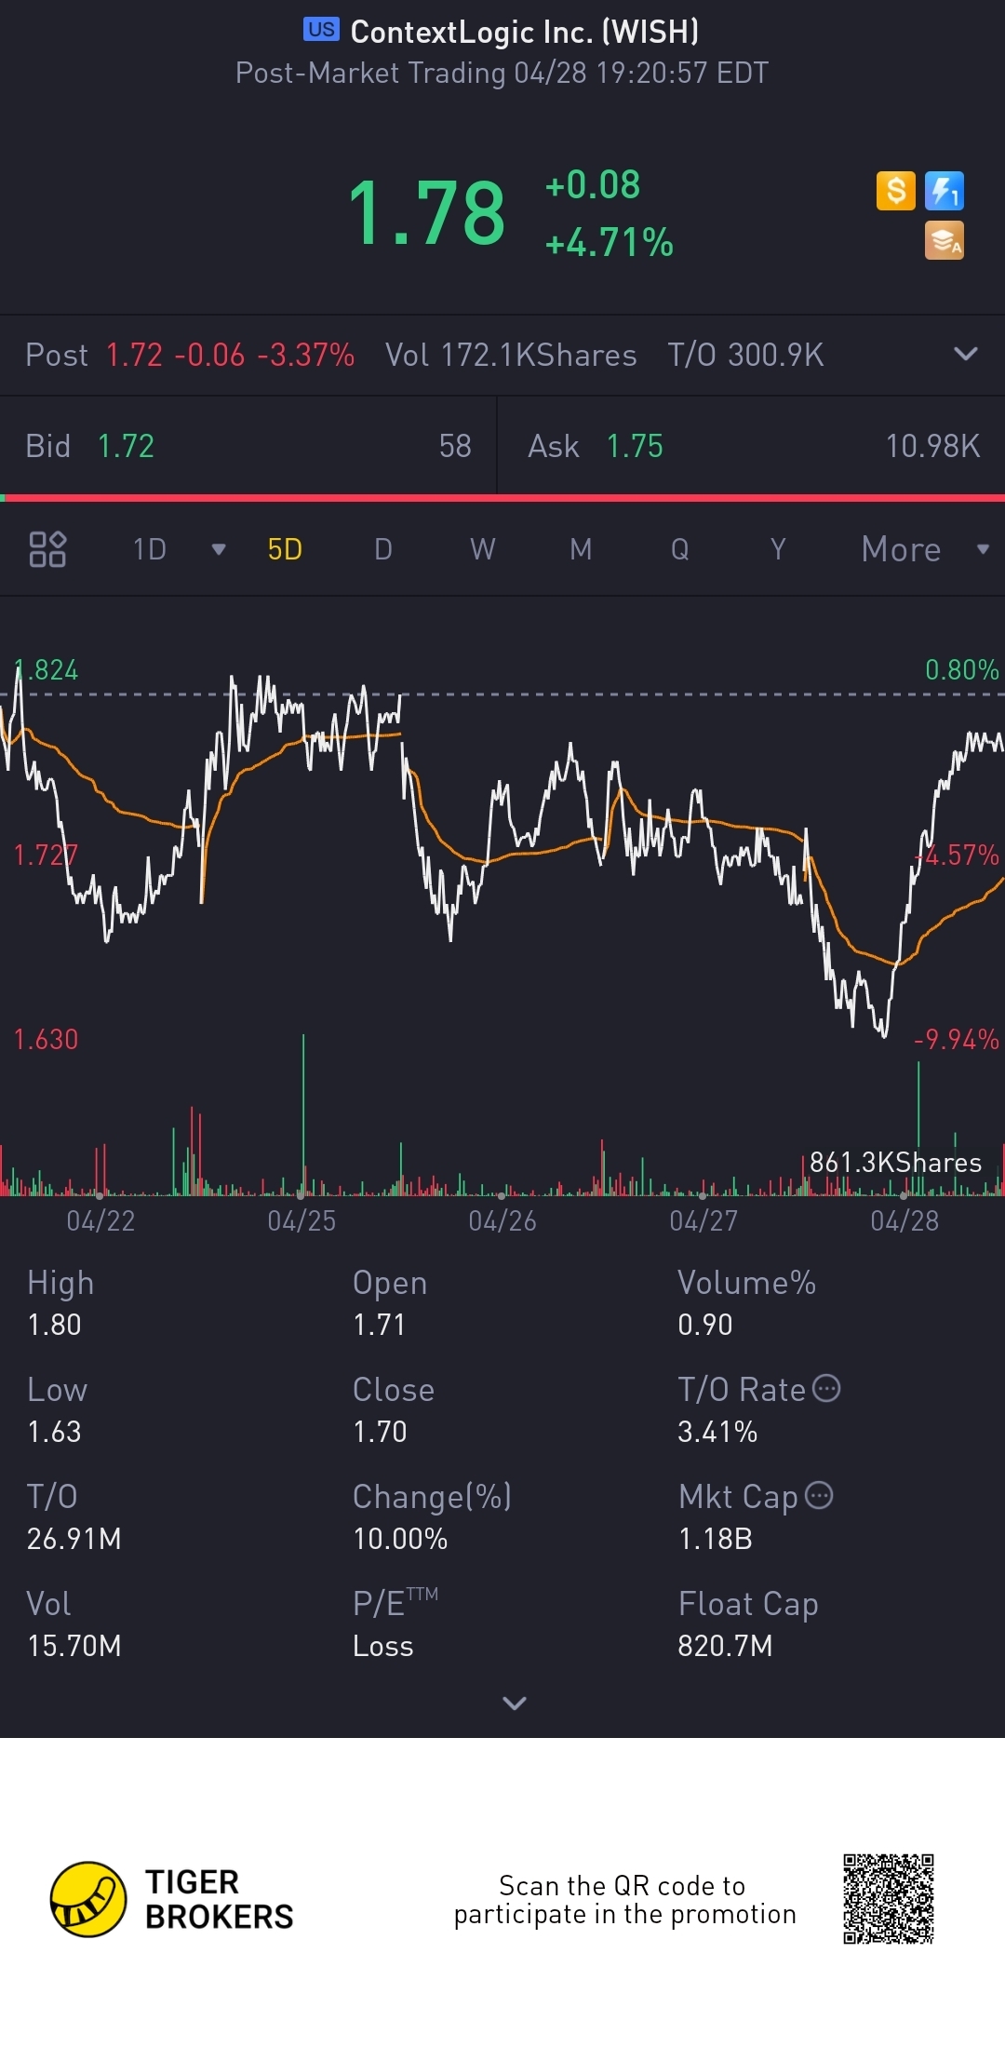
Task: Tap the Change(%) 10.00% value
Action: coord(400,1539)
